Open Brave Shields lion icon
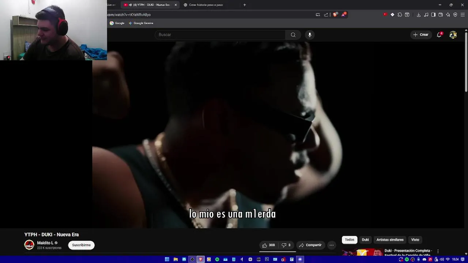 coord(335,15)
